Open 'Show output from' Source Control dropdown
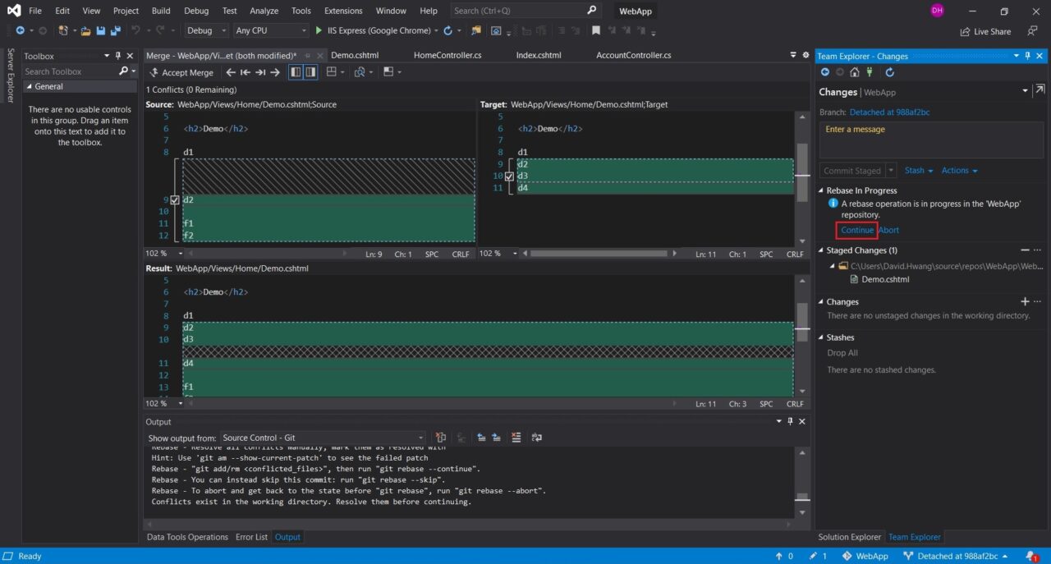Screen dimensions: 1051x564 (x=323, y=438)
